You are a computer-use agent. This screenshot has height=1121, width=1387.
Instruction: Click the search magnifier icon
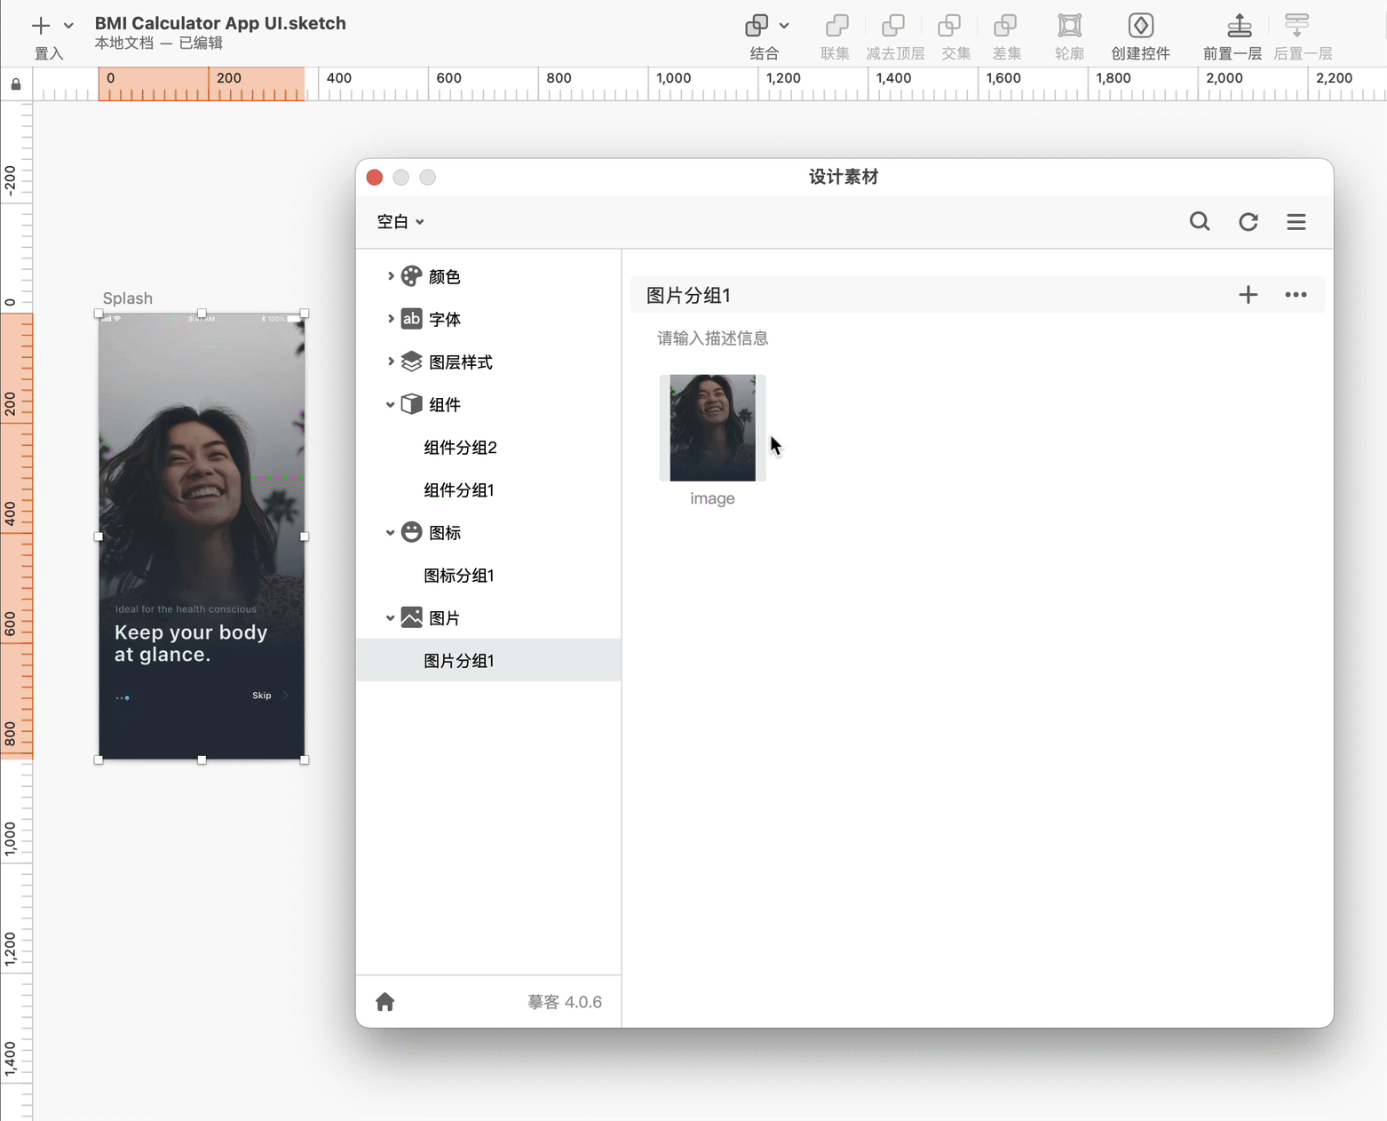tap(1199, 221)
